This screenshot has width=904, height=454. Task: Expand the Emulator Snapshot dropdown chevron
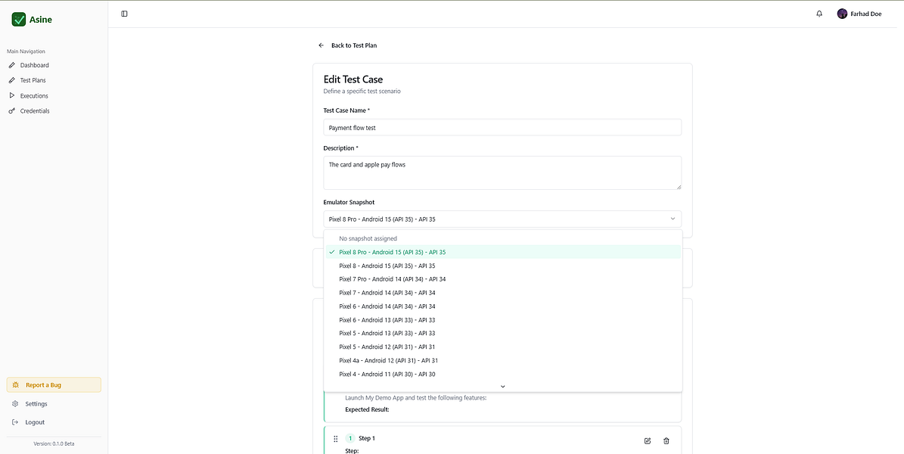673,219
